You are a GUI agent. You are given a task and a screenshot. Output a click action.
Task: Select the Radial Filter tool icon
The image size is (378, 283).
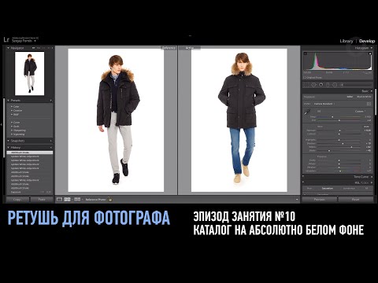(335, 85)
